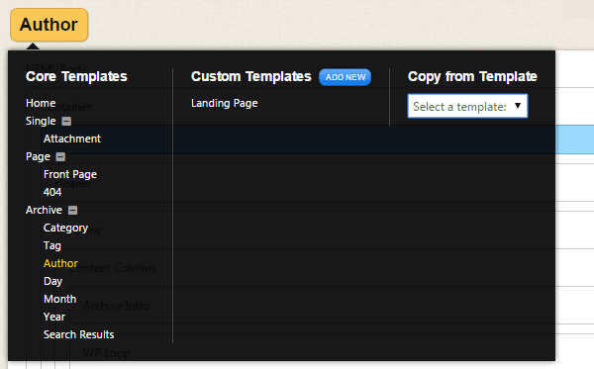
Task: Open the Category archive template
Action: pyautogui.click(x=65, y=228)
